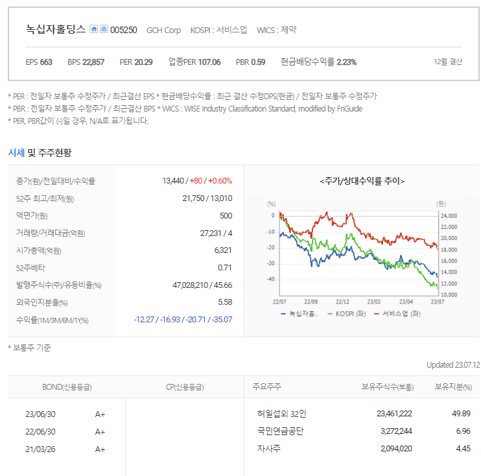Click the 보통주 기준 footnote
481x476 pixels.
tap(29, 348)
